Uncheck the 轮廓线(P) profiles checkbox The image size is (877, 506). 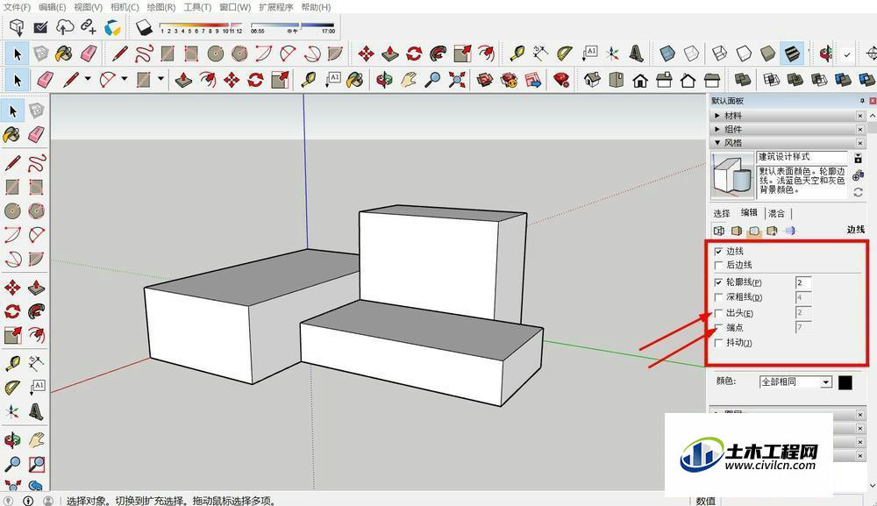click(x=719, y=282)
